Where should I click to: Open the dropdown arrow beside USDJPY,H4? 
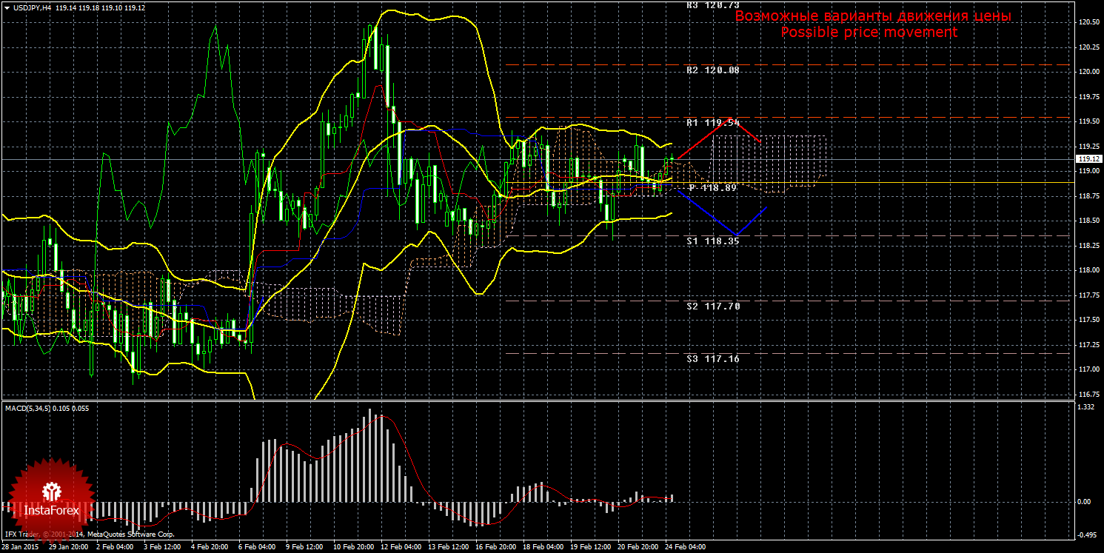tap(7, 7)
